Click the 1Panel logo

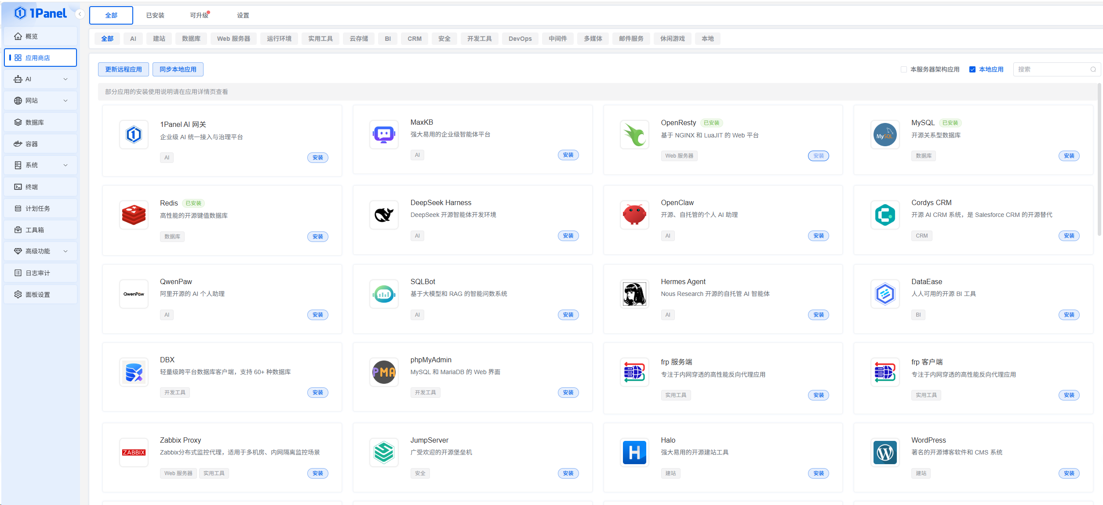40,13
